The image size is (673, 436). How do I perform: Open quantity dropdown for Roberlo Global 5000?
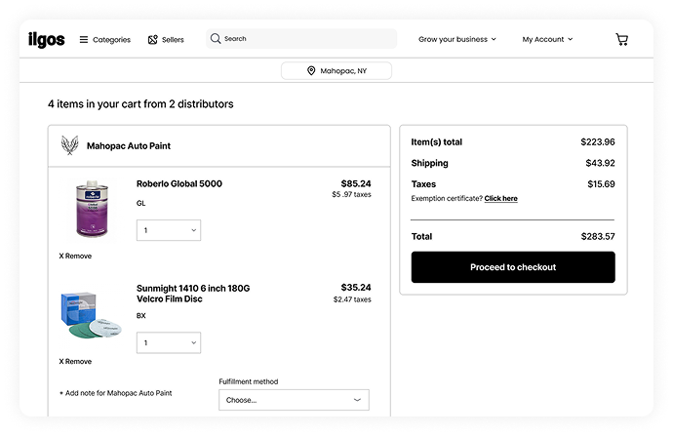click(169, 230)
